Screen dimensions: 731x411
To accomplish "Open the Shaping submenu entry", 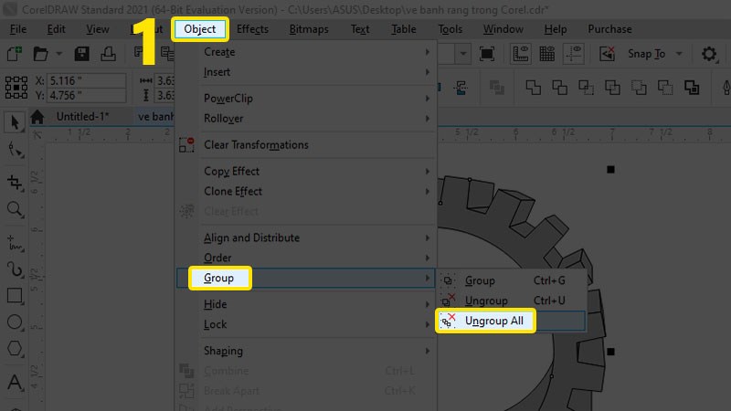I will pyautogui.click(x=306, y=351).
